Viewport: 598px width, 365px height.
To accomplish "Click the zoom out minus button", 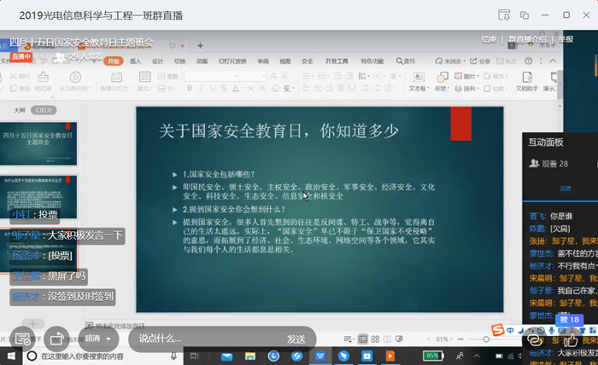I will [460, 339].
